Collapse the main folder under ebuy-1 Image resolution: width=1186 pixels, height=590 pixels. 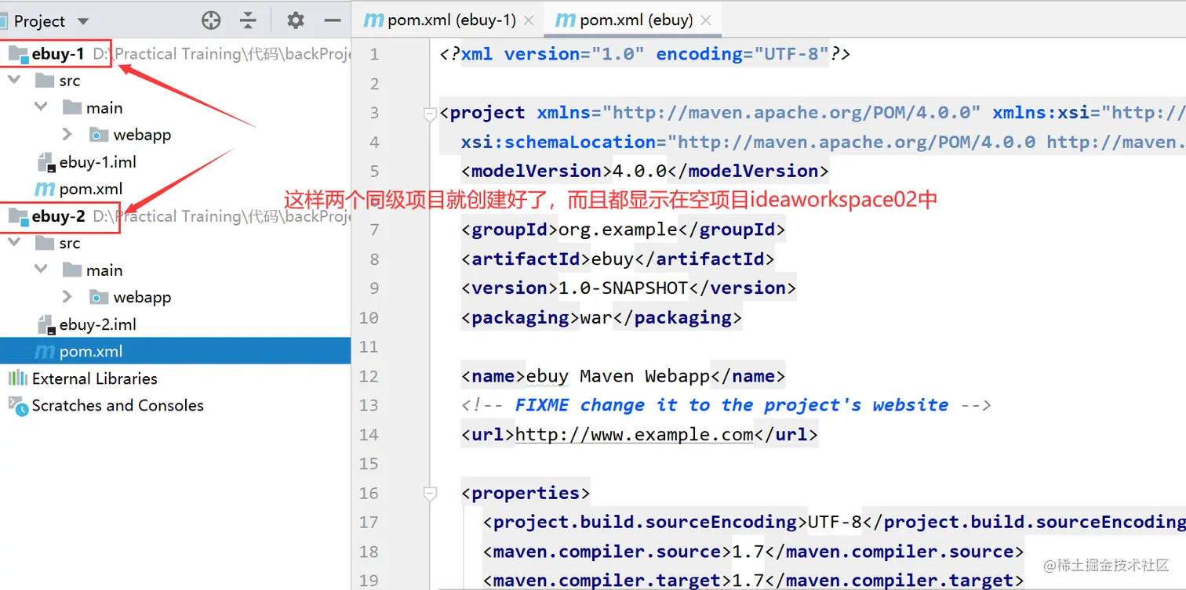41,107
